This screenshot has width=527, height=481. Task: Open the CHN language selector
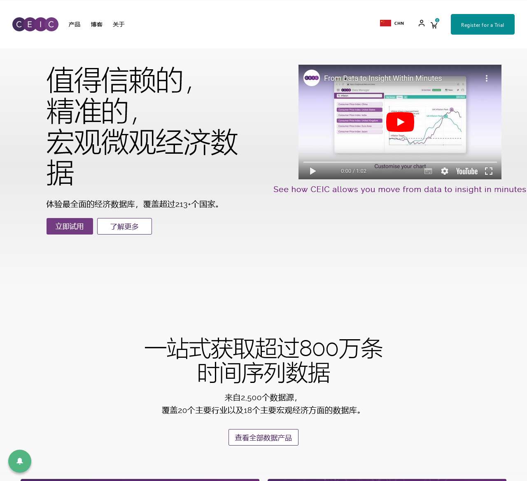[392, 23]
